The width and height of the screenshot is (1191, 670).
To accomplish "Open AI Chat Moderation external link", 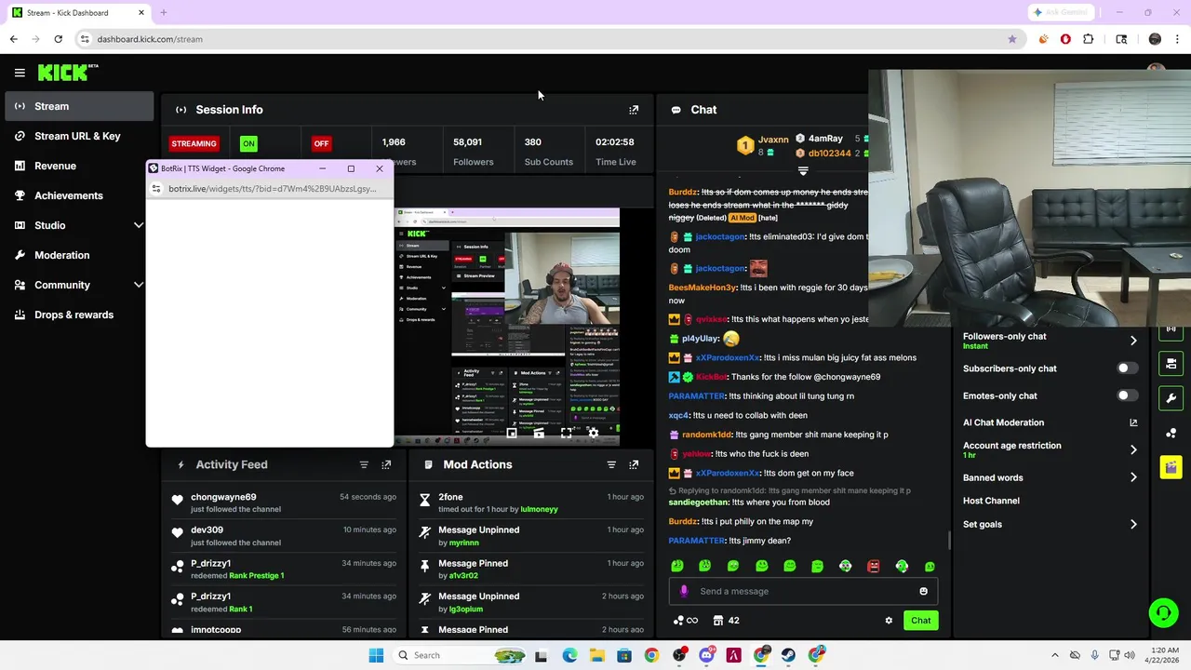I will [x=1133, y=422].
